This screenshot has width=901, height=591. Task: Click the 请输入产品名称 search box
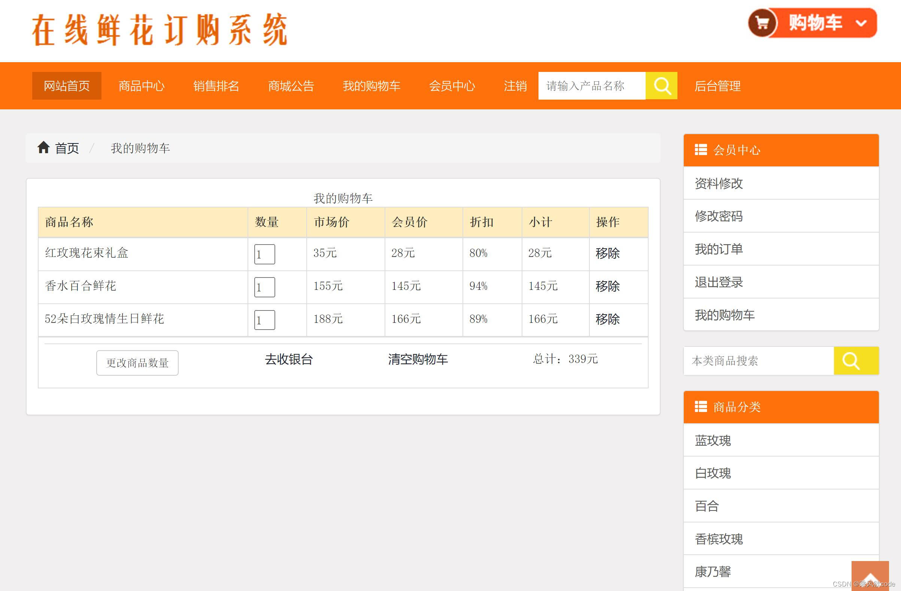tap(591, 85)
